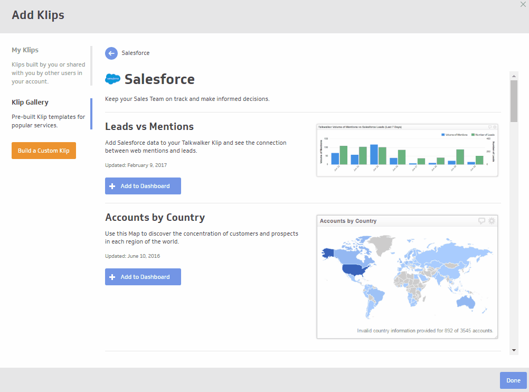This screenshot has height=392, width=529.
Task: Click the Leads vs Mentions heading
Action: coord(149,127)
